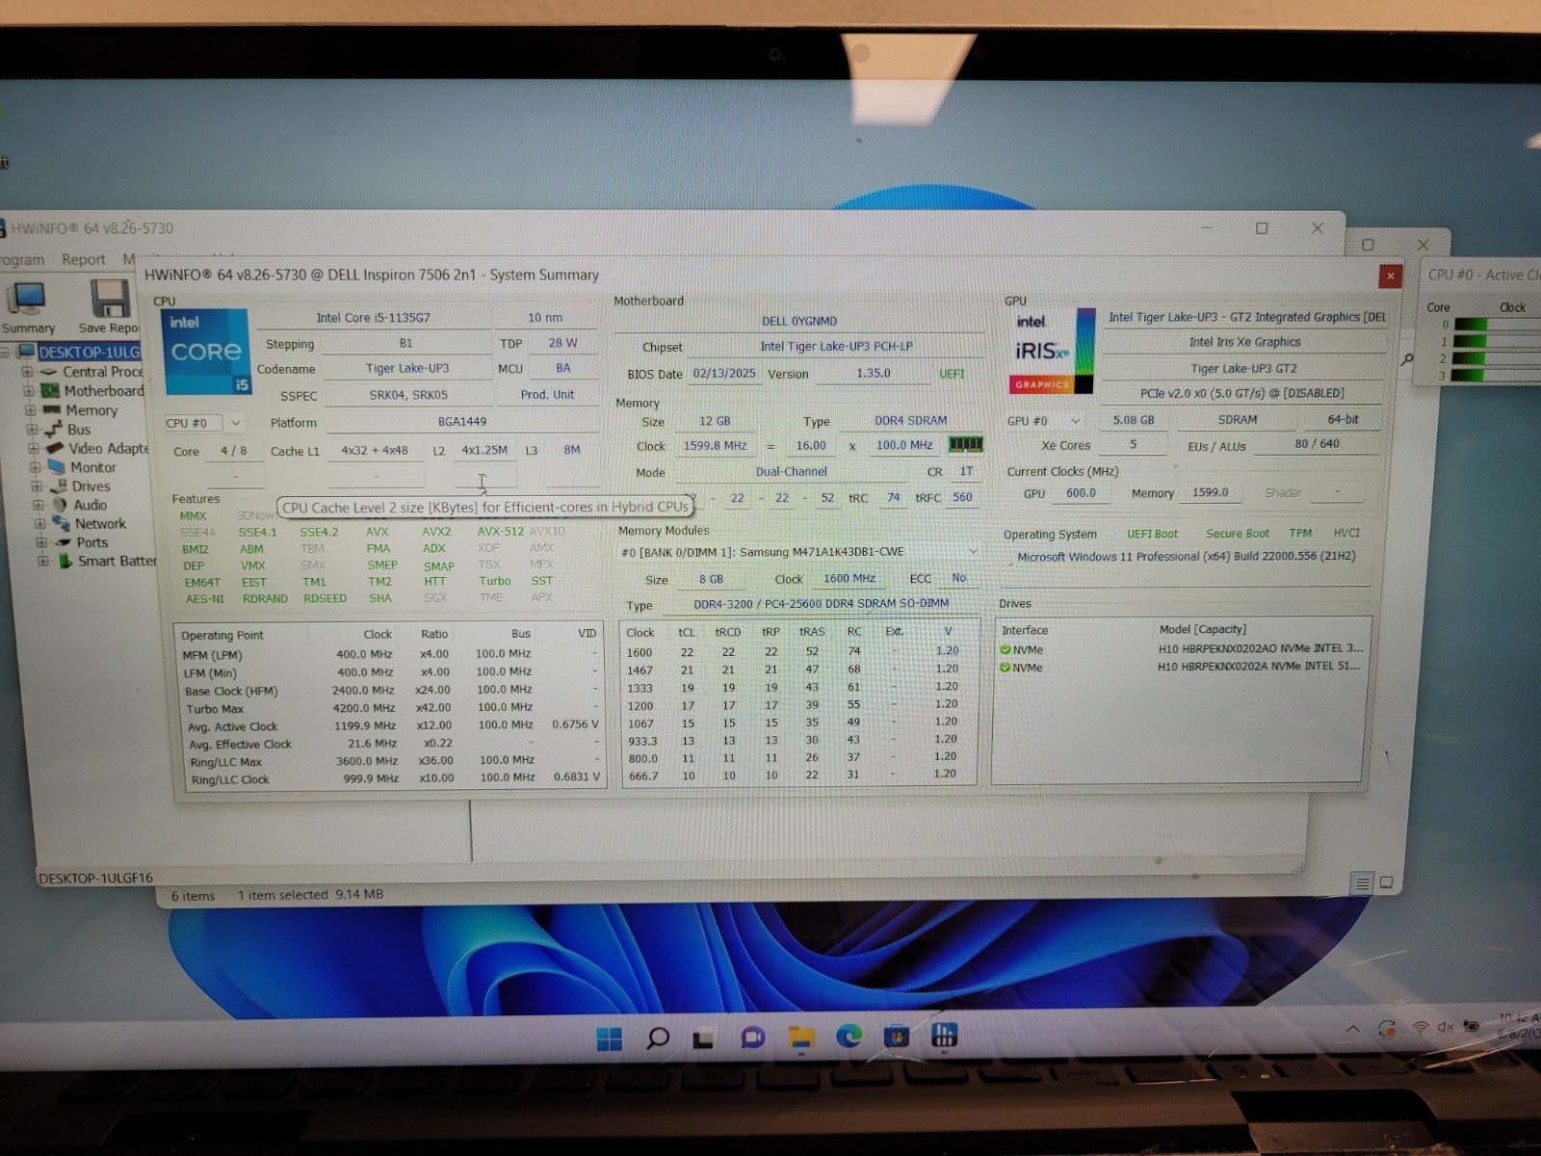Open taskbar Search

click(658, 1038)
